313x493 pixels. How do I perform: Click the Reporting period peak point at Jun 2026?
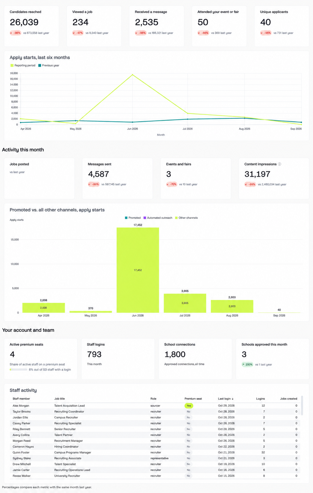click(132, 75)
